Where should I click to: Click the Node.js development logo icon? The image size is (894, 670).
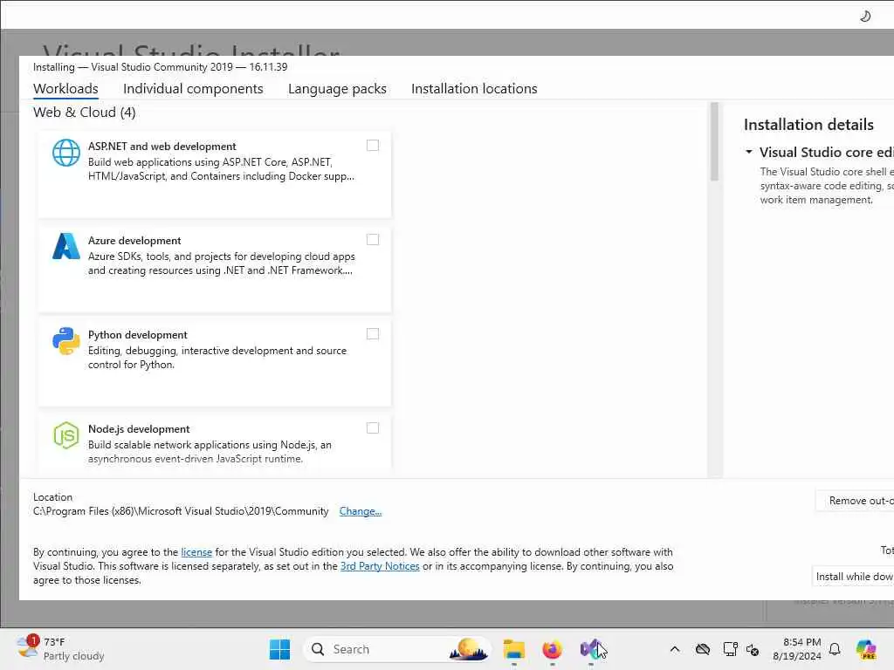click(66, 435)
